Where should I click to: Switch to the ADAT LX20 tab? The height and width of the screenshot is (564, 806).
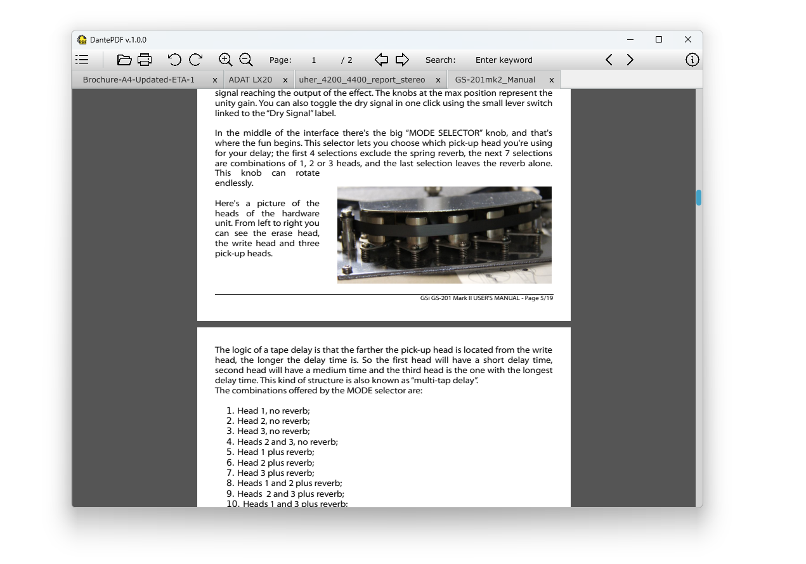point(250,80)
